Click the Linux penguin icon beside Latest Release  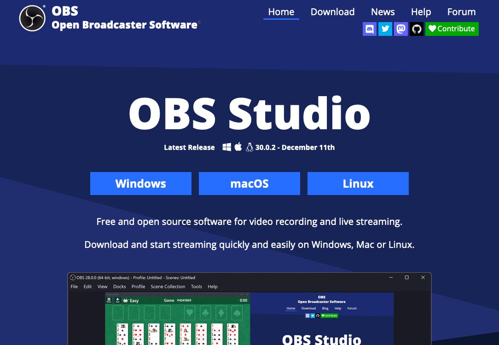[x=249, y=147]
